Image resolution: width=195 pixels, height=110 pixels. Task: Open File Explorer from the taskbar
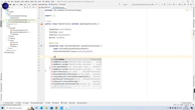point(47,108)
